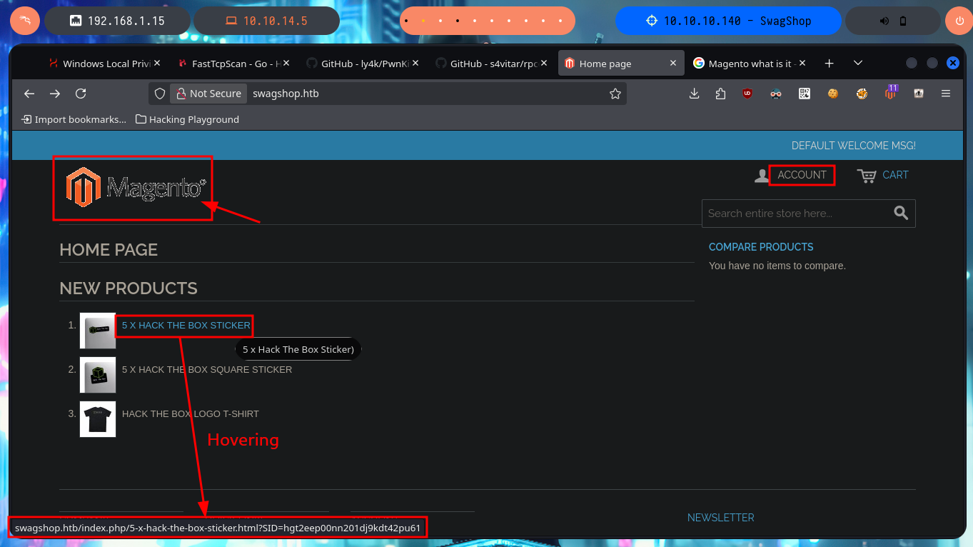Open the volume indicator in the top panel
The image size is (973, 547).
(884, 21)
